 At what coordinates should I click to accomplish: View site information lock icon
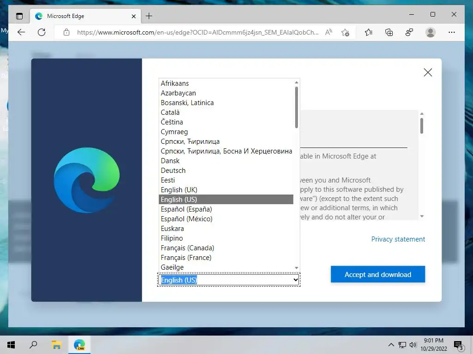pos(67,32)
